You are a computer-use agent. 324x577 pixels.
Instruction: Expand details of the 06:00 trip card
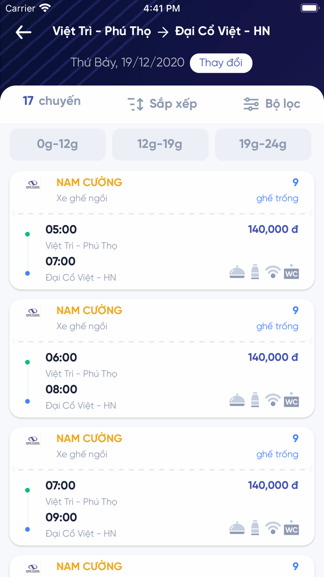point(162,357)
